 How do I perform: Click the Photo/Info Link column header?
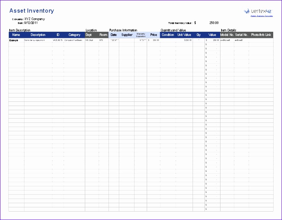pos(261,35)
